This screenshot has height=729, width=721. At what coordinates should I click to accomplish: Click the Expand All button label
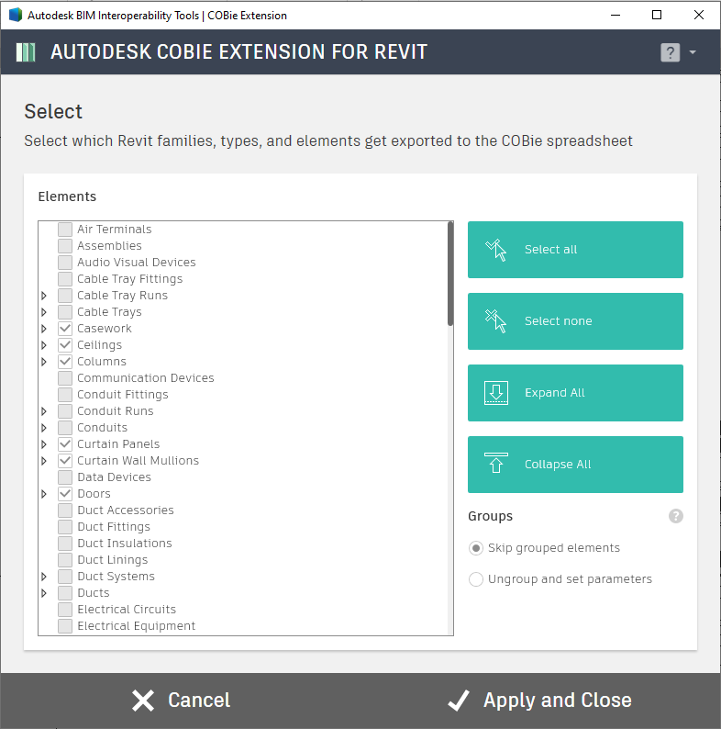pos(554,393)
